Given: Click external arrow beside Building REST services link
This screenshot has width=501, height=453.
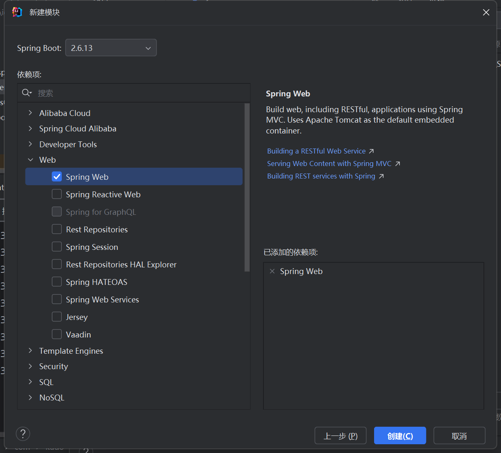Looking at the screenshot, I should tap(381, 176).
